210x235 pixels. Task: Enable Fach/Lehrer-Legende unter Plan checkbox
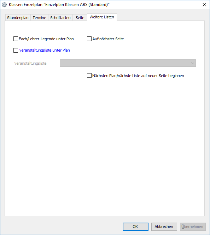pyautogui.click(x=16, y=39)
